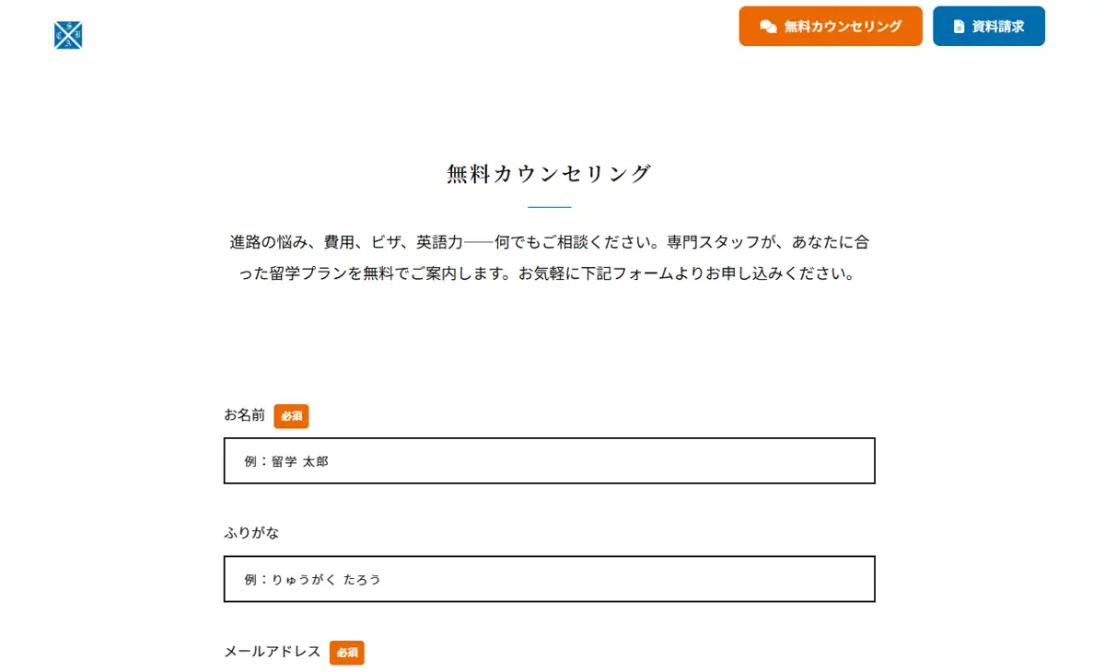Click the 必須 badge next to お名前
The image size is (1105, 672).
(291, 416)
